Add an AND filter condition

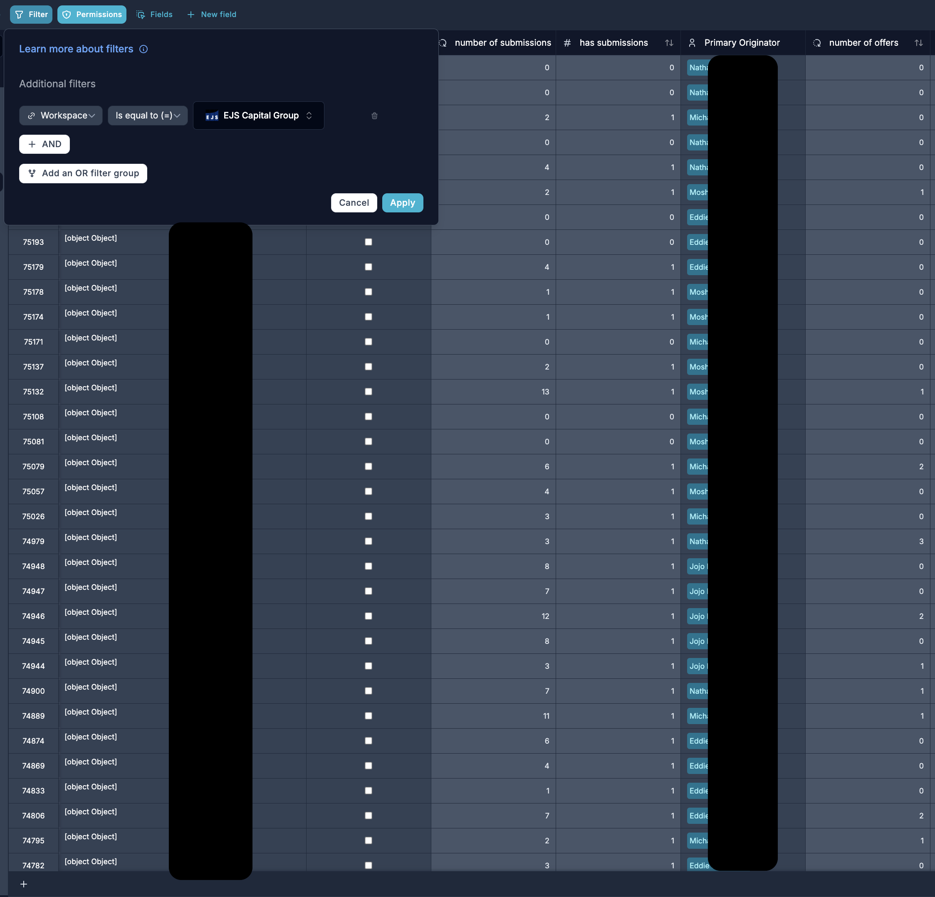45,144
